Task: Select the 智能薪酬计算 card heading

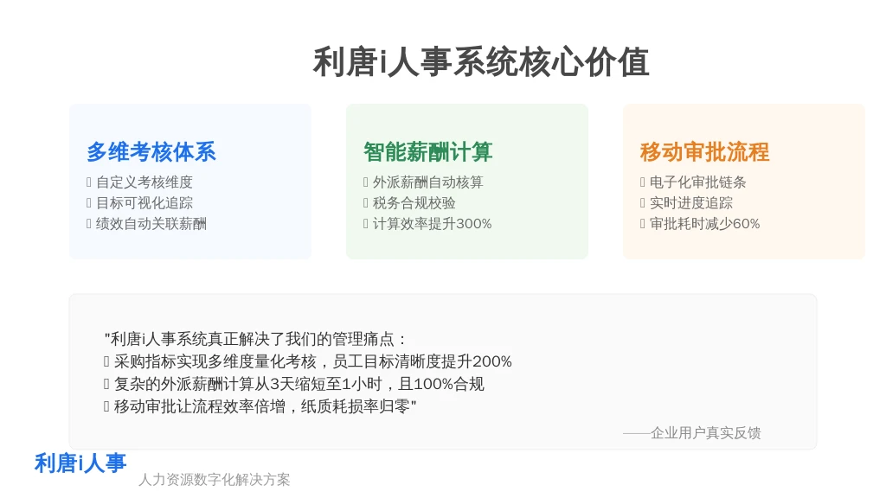Action: [428, 152]
